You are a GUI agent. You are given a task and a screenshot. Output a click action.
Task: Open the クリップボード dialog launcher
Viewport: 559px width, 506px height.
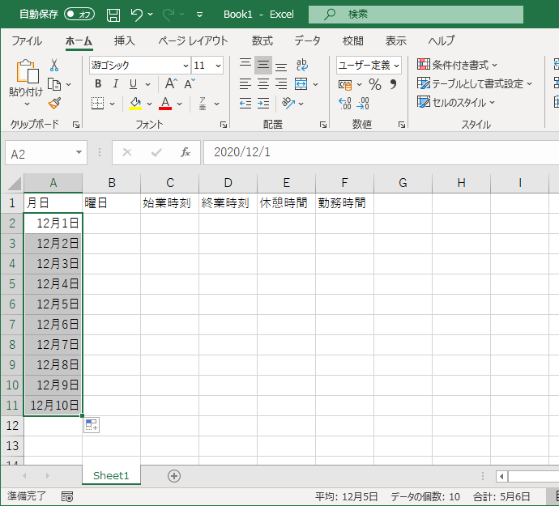coord(76,125)
